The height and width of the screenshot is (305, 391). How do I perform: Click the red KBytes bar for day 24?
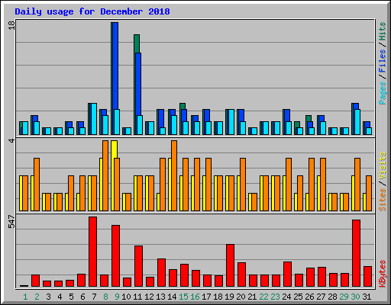(287, 274)
